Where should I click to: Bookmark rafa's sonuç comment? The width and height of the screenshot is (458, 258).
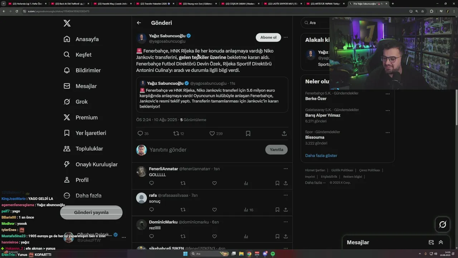277,210
